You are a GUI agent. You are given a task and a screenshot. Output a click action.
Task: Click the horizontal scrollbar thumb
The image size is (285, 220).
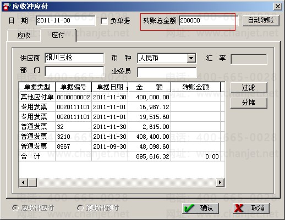pos(32,183)
